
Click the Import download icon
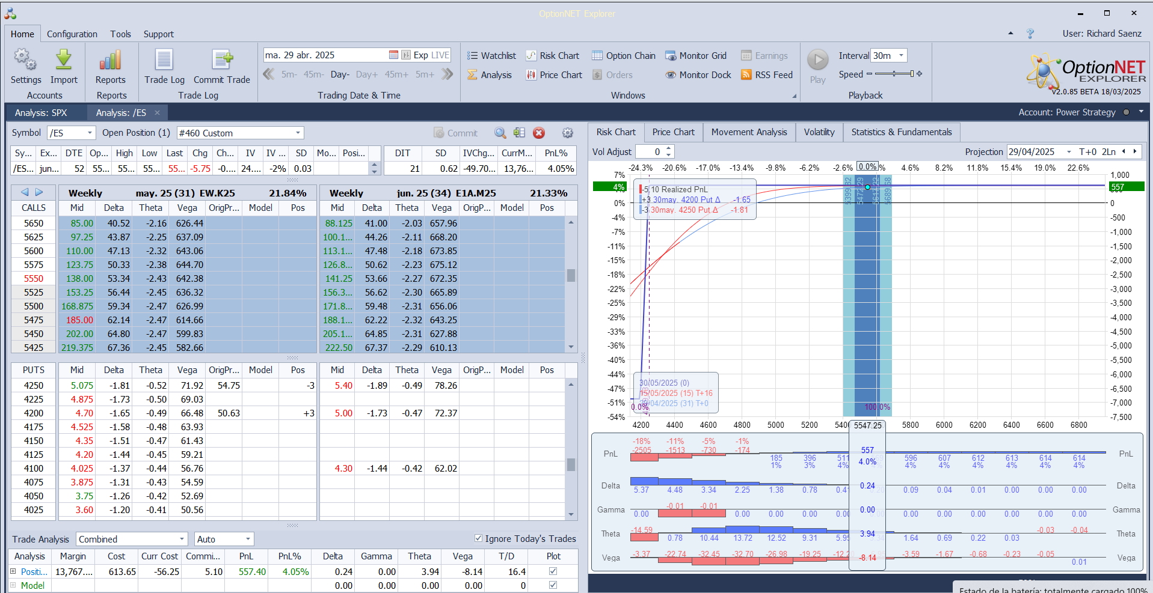click(64, 60)
